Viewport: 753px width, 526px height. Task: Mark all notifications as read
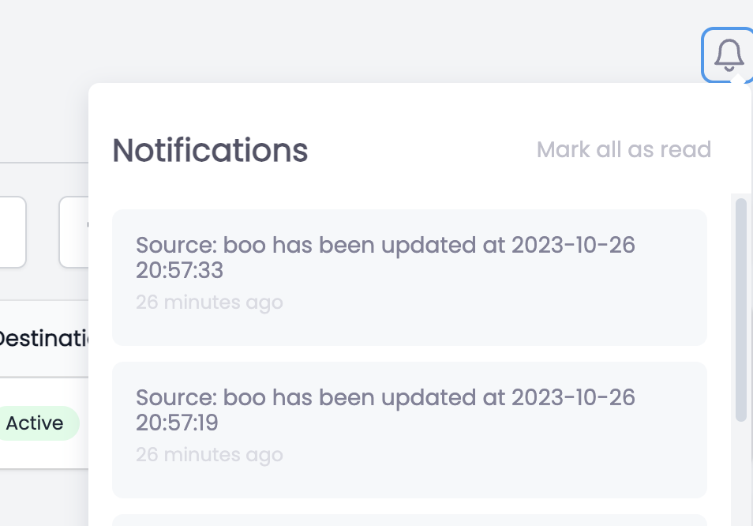[x=624, y=149]
